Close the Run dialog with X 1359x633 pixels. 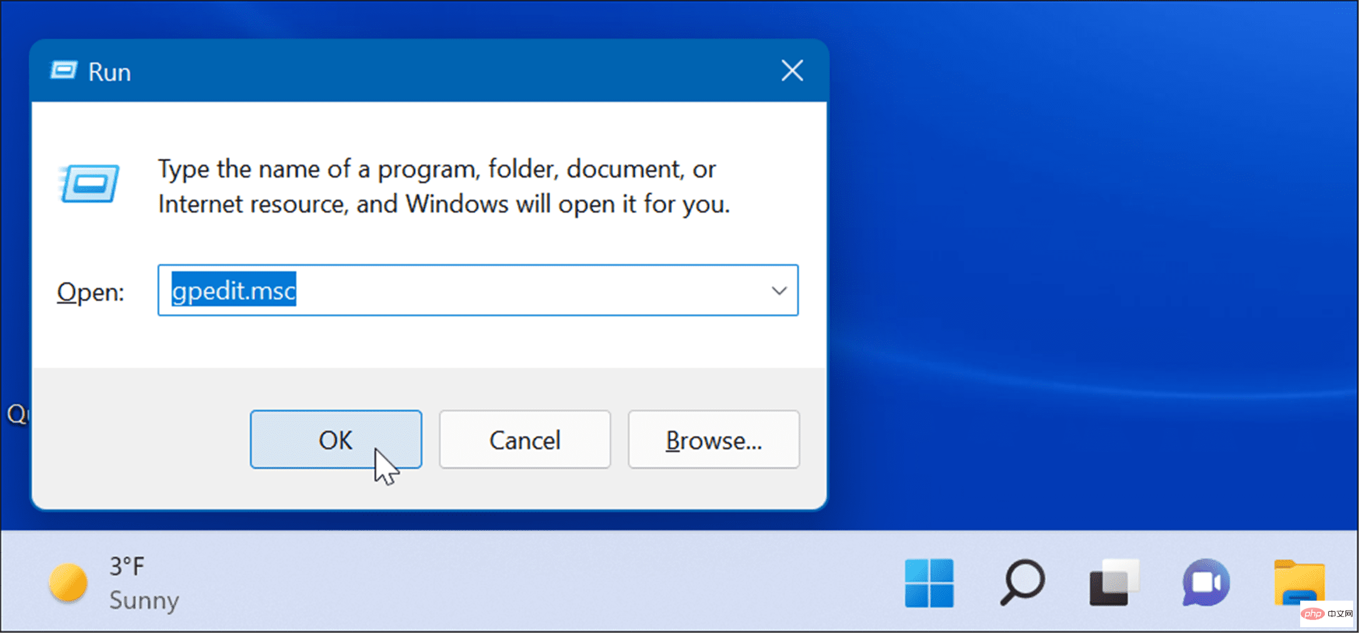792,71
